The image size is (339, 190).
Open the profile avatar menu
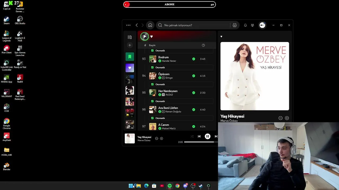click(x=262, y=25)
